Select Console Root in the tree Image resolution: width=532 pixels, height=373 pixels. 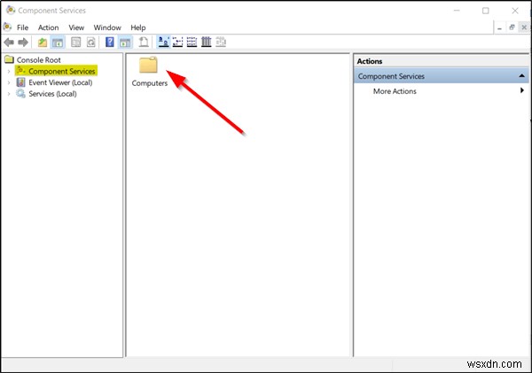[38, 60]
